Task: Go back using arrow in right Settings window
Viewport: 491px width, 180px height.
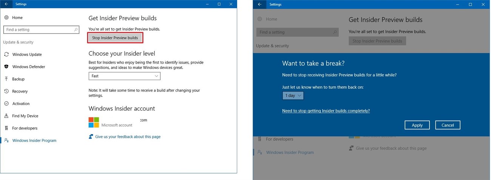Action: coord(259,4)
